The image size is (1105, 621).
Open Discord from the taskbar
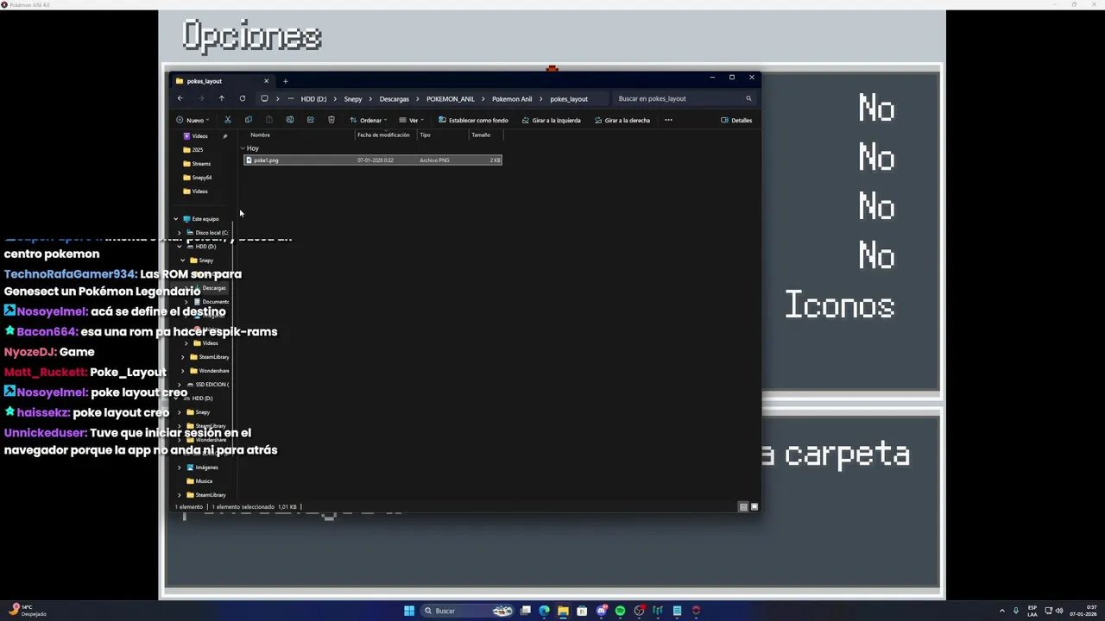click(x=601, y=611)
